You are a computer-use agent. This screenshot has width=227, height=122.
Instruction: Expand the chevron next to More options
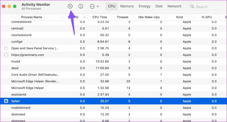click(x=98, y=6)
